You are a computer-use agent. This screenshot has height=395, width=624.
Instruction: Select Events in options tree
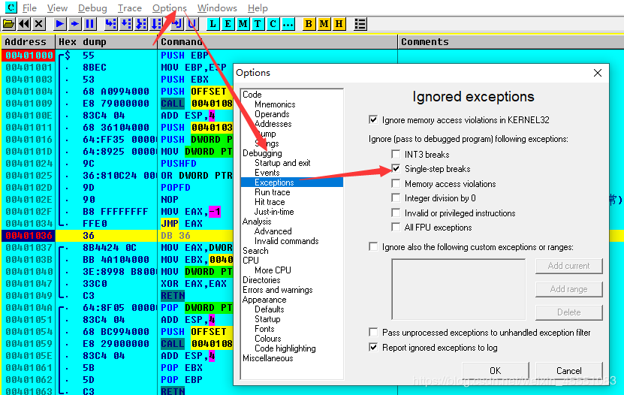pyautogui.click(x=267, y=173)
